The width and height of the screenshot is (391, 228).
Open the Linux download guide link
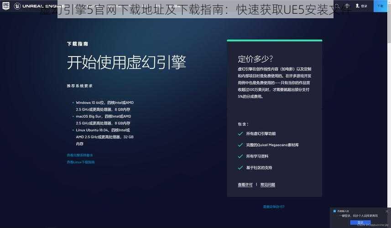click(81, 162)
